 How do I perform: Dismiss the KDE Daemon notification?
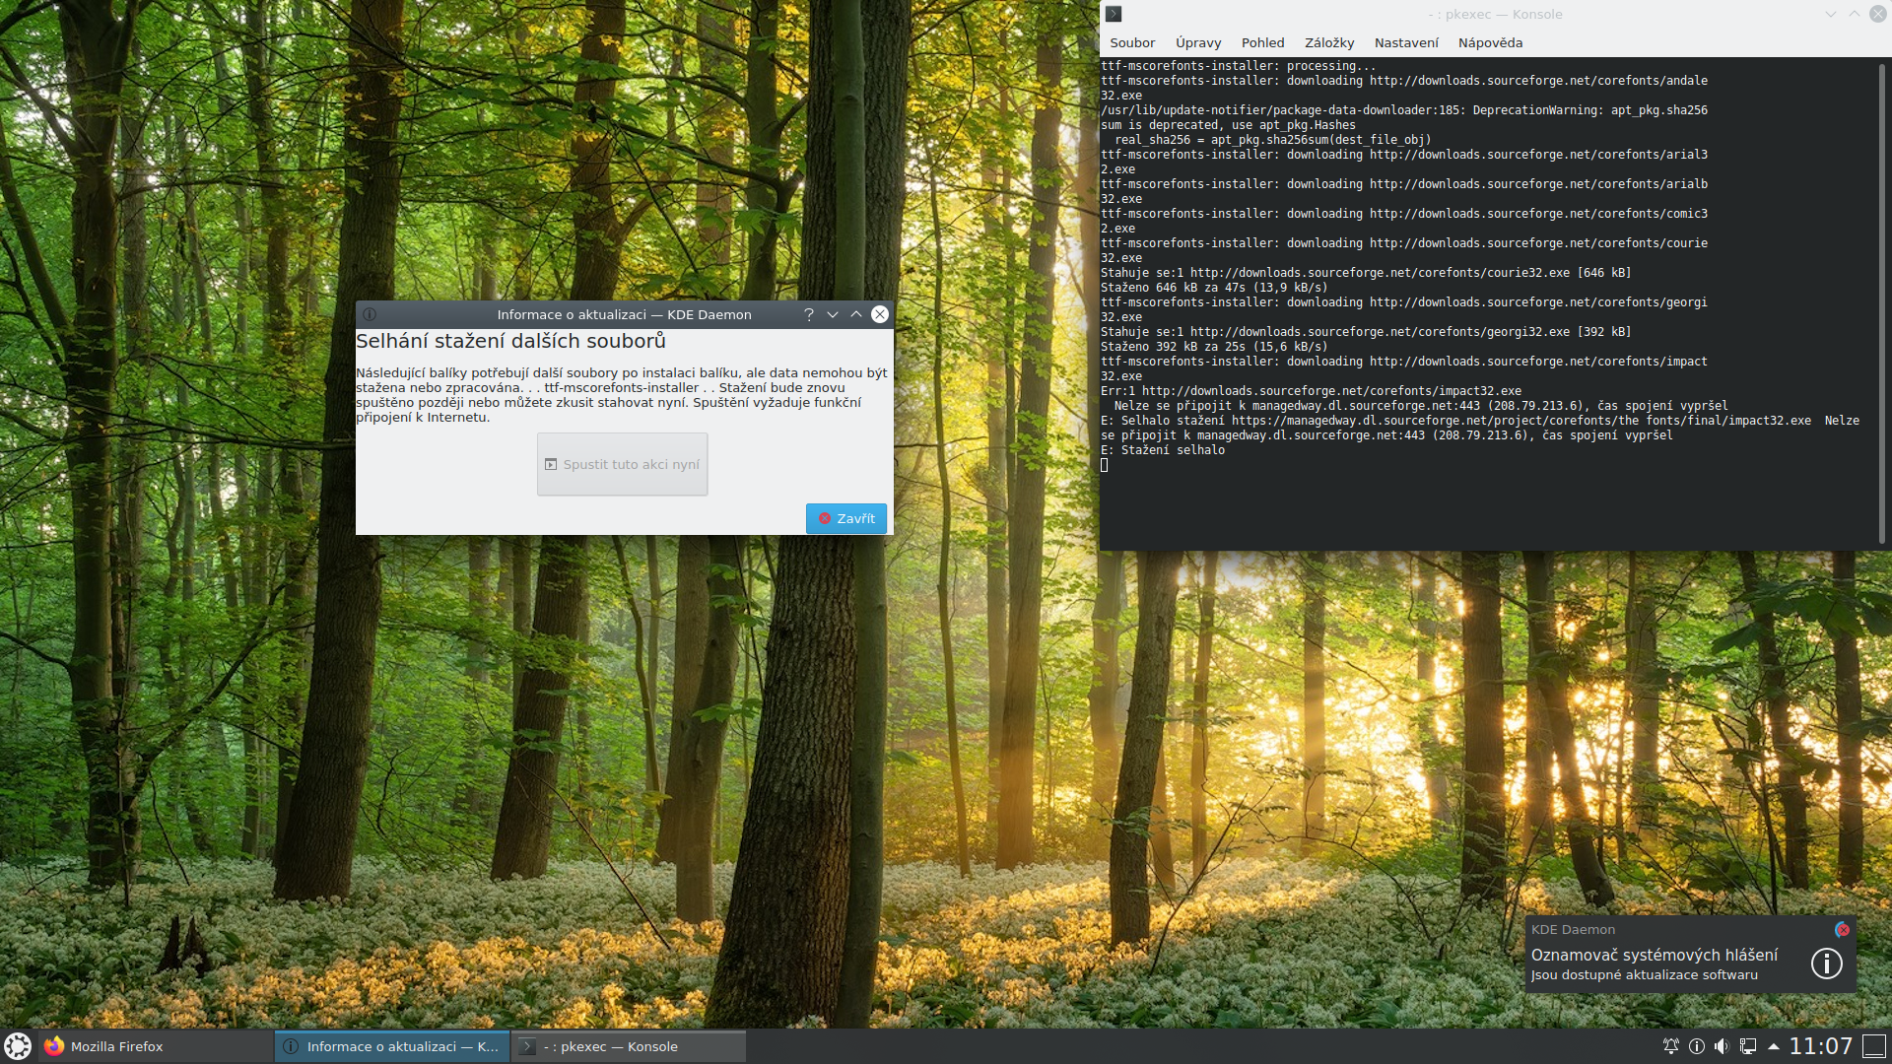tap(1843, 929)
